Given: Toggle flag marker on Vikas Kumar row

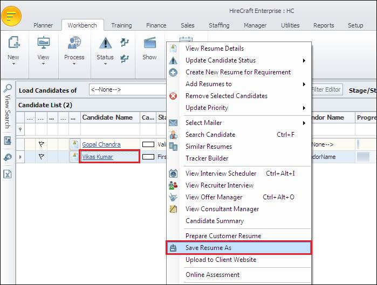Looking at the screenshot, I should click(42, 157).
